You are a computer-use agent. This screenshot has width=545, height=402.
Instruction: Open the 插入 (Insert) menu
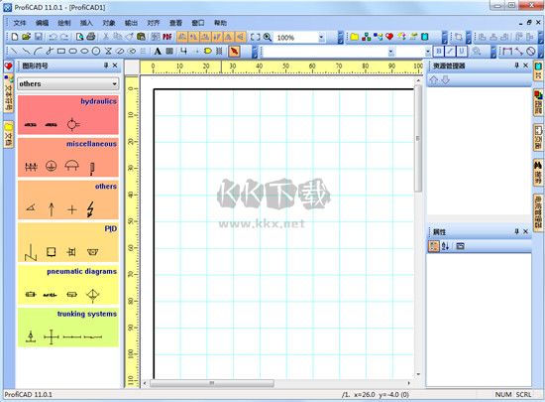[x=86, y=23]
